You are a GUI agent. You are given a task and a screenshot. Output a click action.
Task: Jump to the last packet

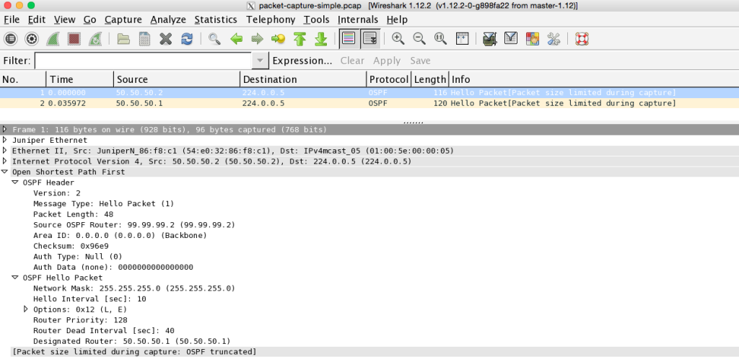(x=321, y=39)
